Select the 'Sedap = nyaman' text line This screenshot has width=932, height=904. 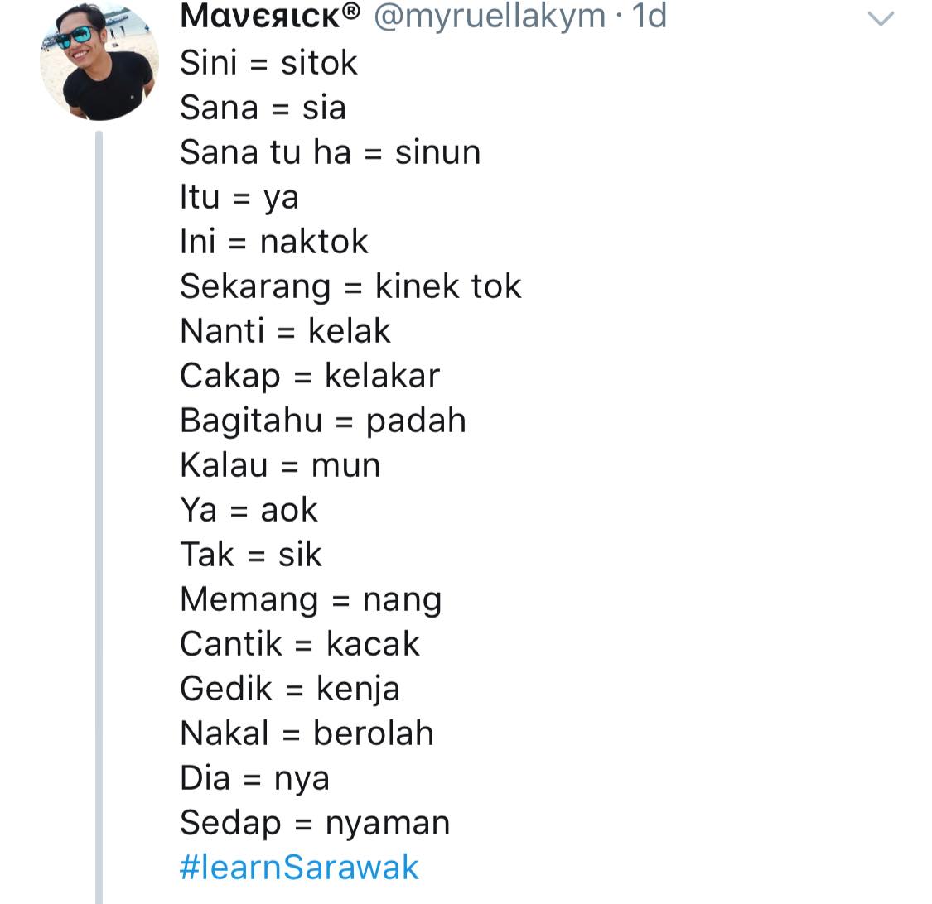(315, 824)
